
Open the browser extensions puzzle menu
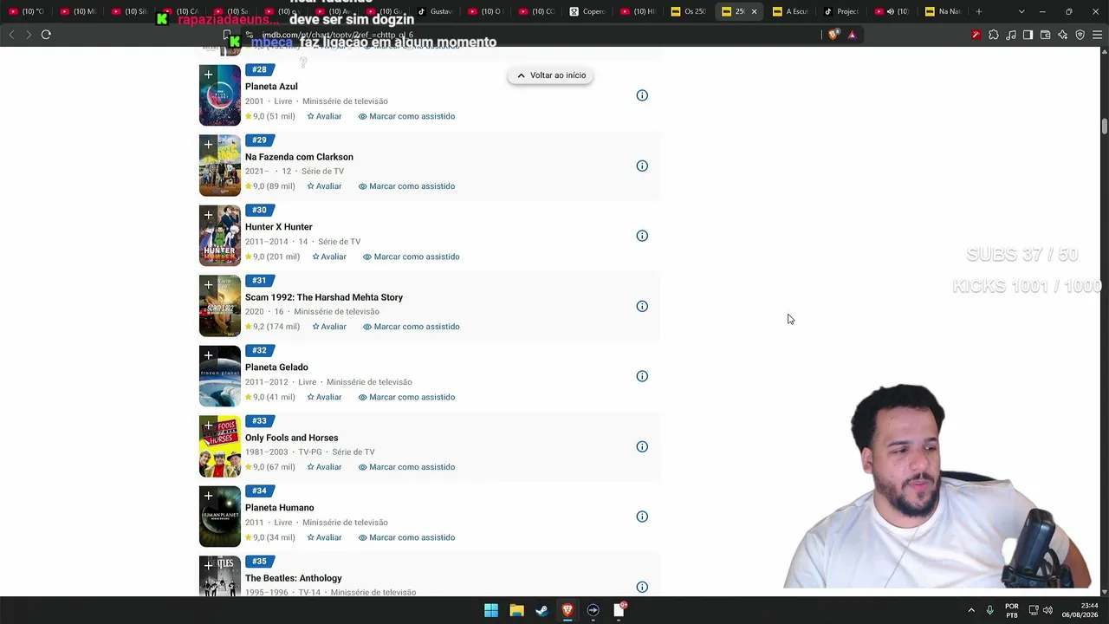[993, 35]
